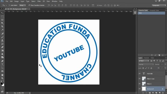Select the Blur tool
This screenshot has height=94, width=167.
point(2,54)
